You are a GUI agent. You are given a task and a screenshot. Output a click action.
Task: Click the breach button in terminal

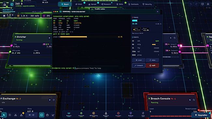click(139, 65)
